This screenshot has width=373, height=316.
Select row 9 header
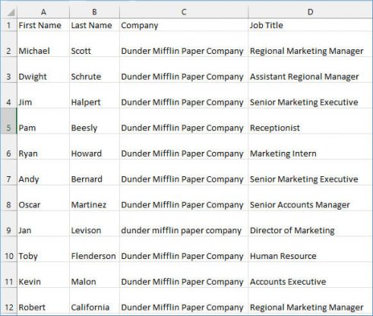(x=8, y=223)
